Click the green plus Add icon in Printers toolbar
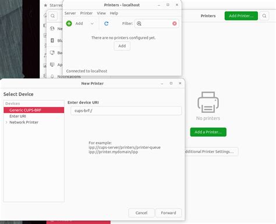The image size is (276, 224). tap(69, 23)
